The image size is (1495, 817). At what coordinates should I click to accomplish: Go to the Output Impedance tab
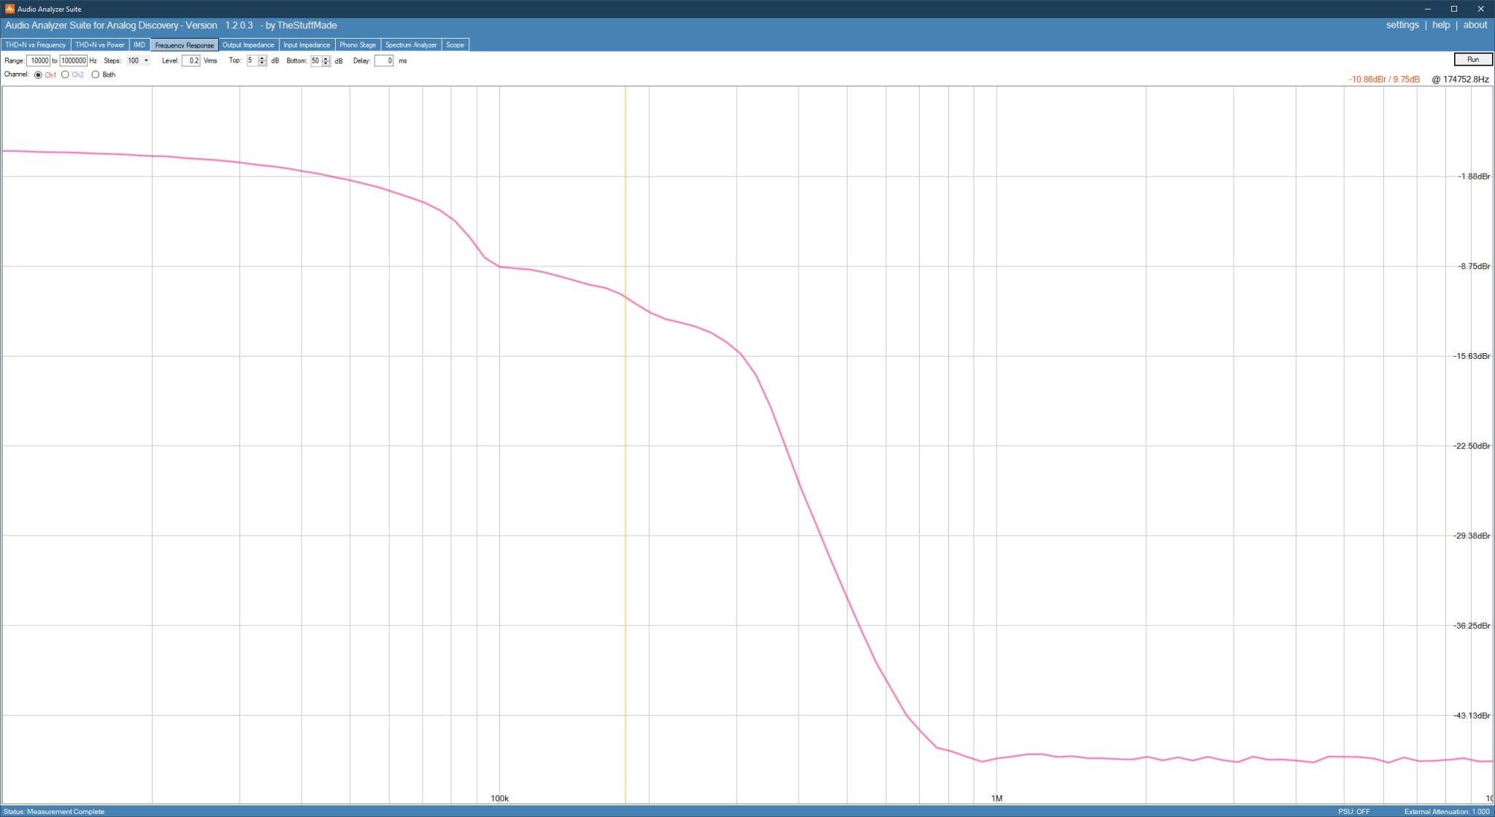pos(248,45)
